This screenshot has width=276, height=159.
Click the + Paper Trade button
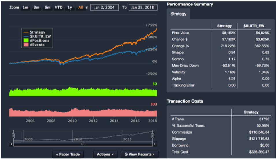pos(68,154)
